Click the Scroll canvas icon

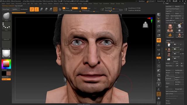click(159, 22)
